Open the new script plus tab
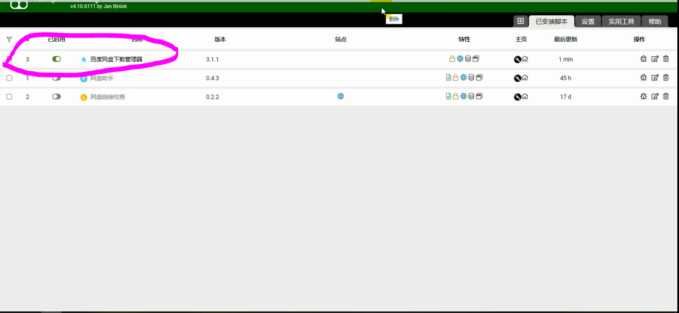679x313 pixels. tap(521, 21)
